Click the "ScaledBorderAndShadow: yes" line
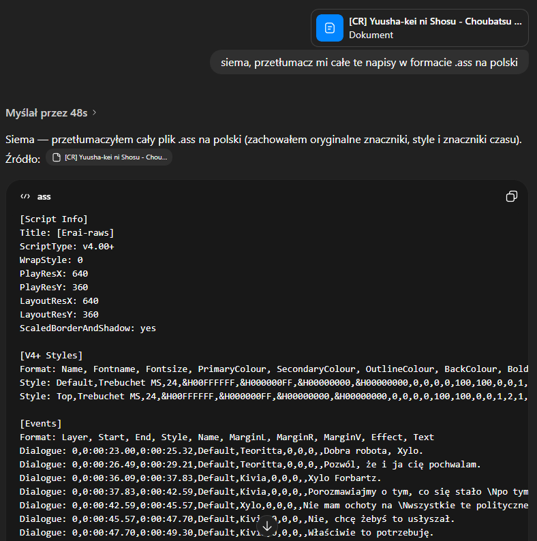 coord(87,328)
